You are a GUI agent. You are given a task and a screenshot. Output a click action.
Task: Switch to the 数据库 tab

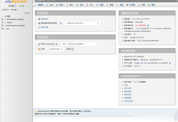click(x=39, y=5)
